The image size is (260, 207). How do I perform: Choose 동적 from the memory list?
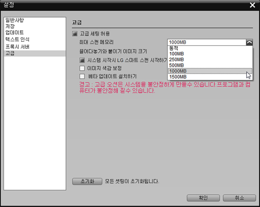[174, 48]
